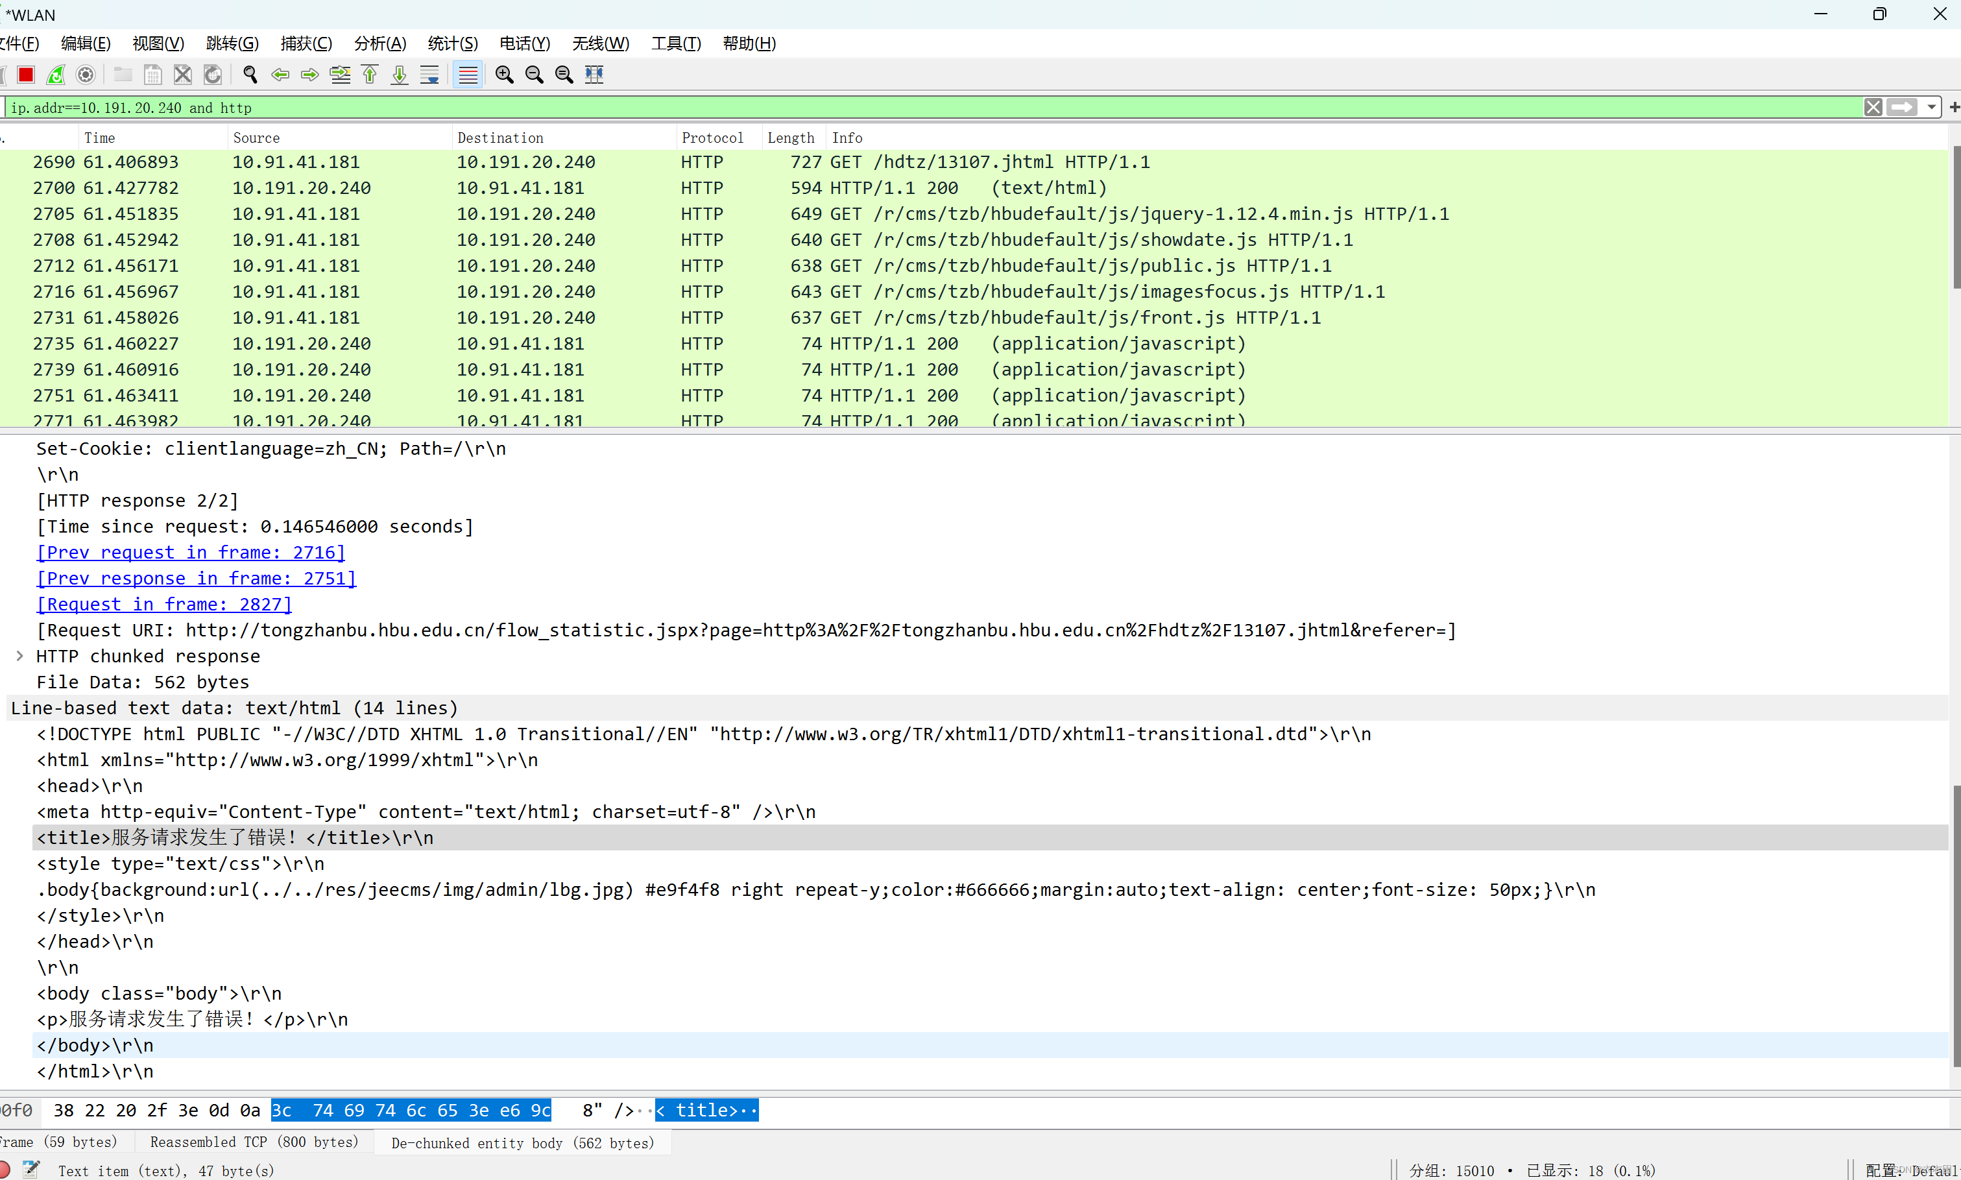
Task: Click Zoom in magnifier icon
Action: (504, 75)
